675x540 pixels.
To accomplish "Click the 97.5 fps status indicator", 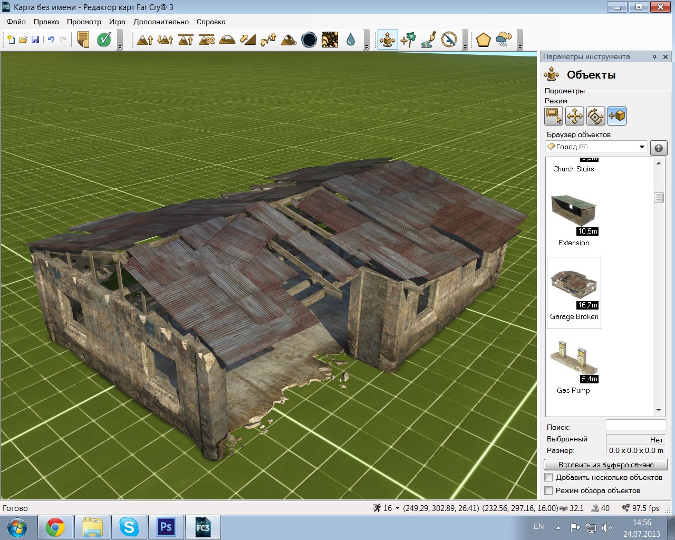I will [641, 508].
